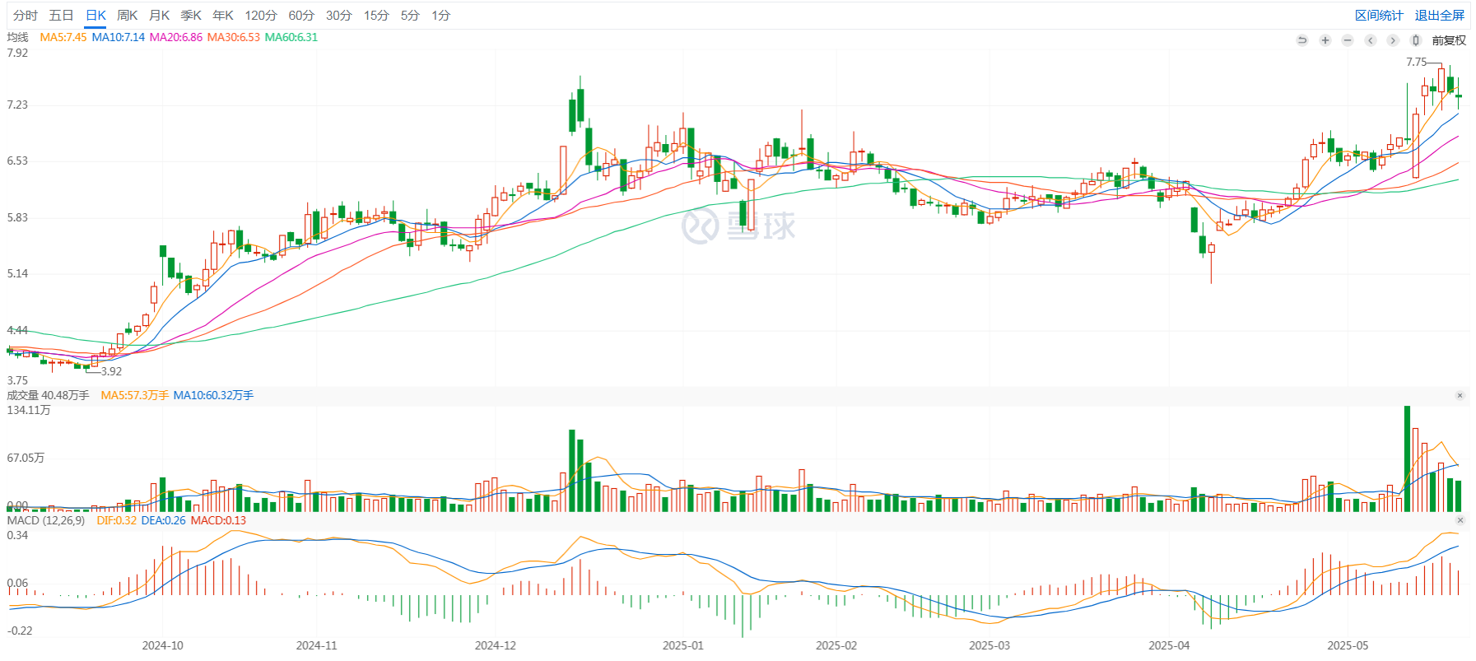This screenshot has height=661, width=1476.
Task: Open the 前复权 price adjustment dropdown
Action: coord(1448,40)
